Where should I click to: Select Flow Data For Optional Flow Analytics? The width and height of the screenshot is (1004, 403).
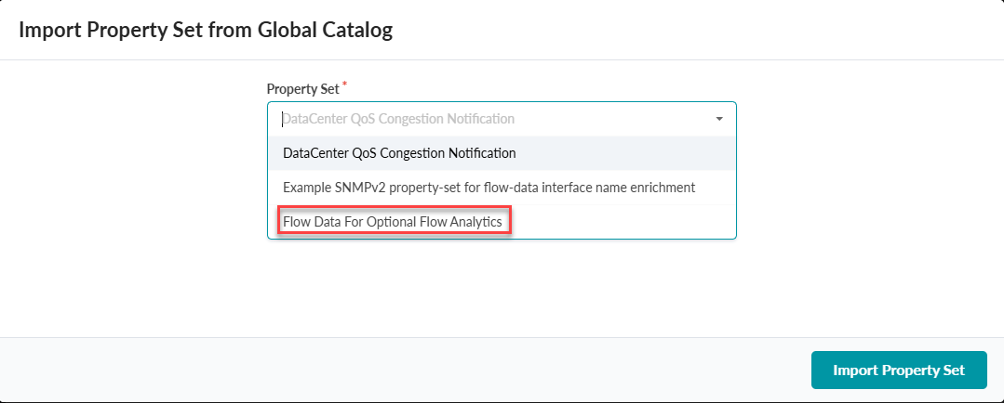point(393,222)
